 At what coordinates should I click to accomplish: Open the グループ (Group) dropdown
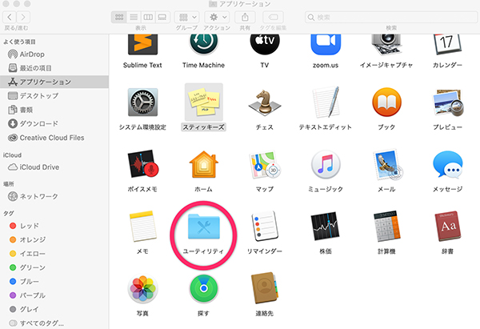click(186, 16)
